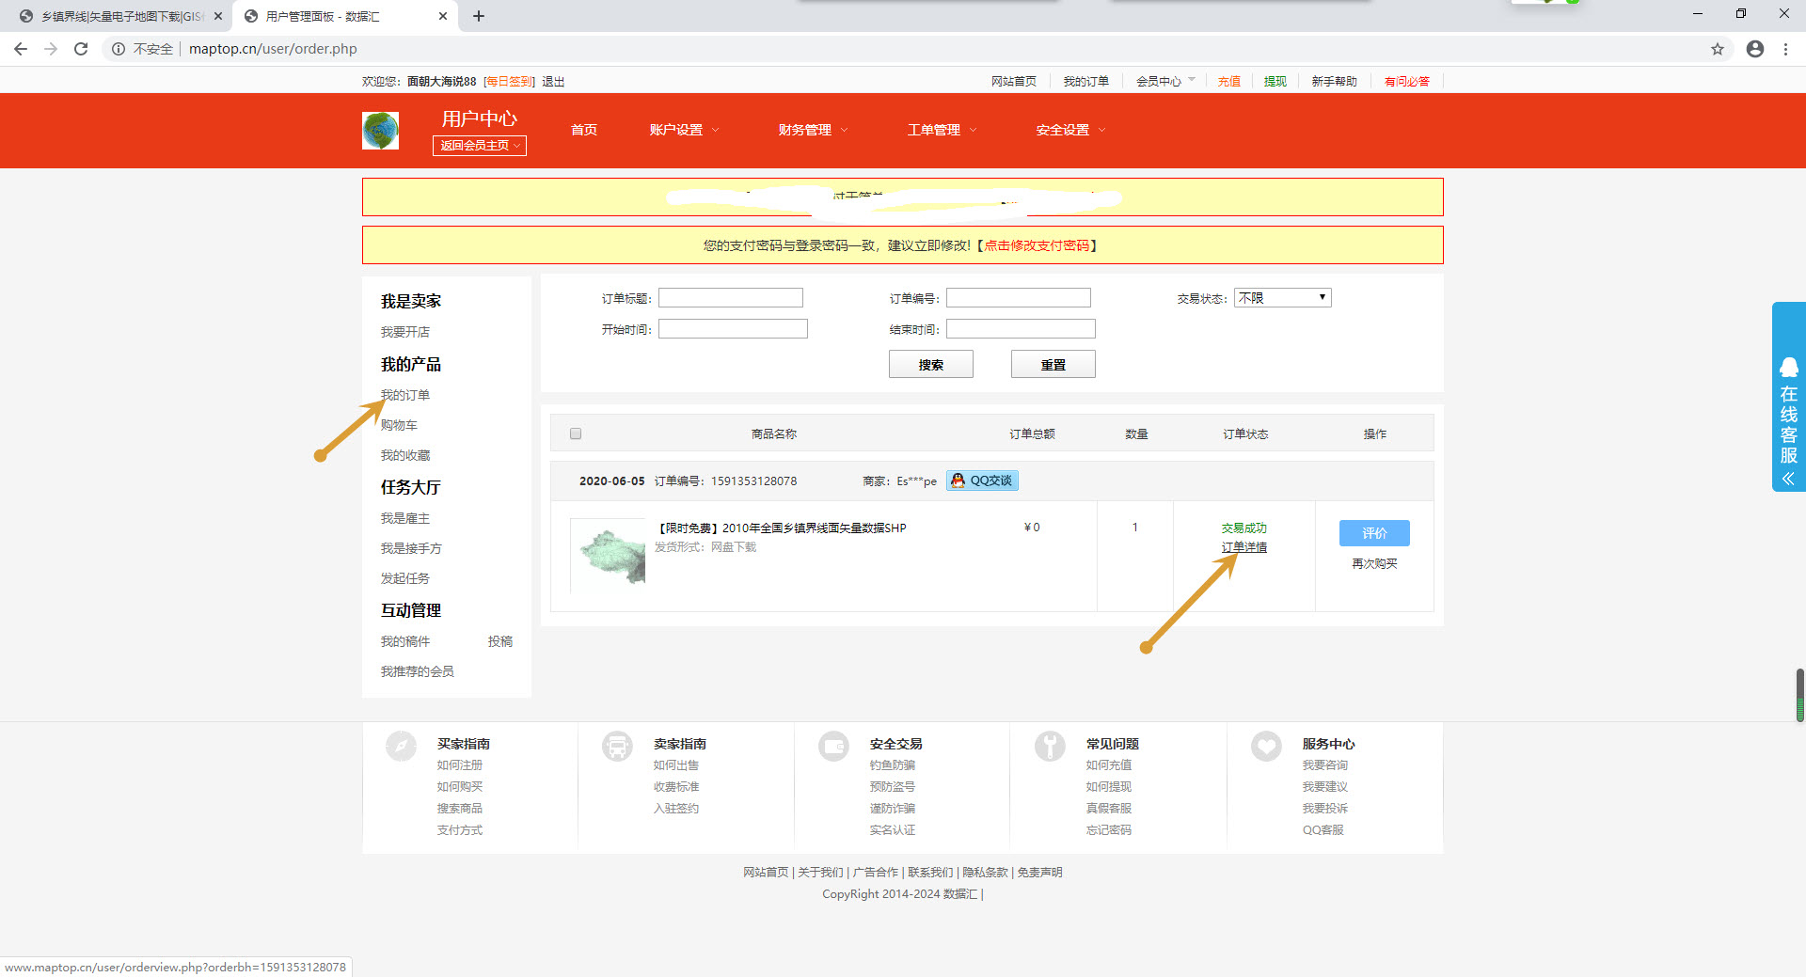Open a new browser tab
The image size is (1806, 977).
coord(479,16)
